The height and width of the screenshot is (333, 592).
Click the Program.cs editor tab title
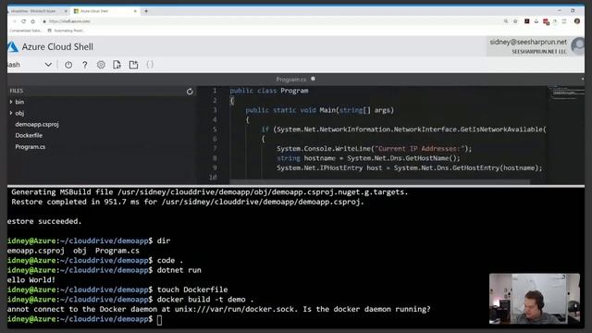(290, 80)
